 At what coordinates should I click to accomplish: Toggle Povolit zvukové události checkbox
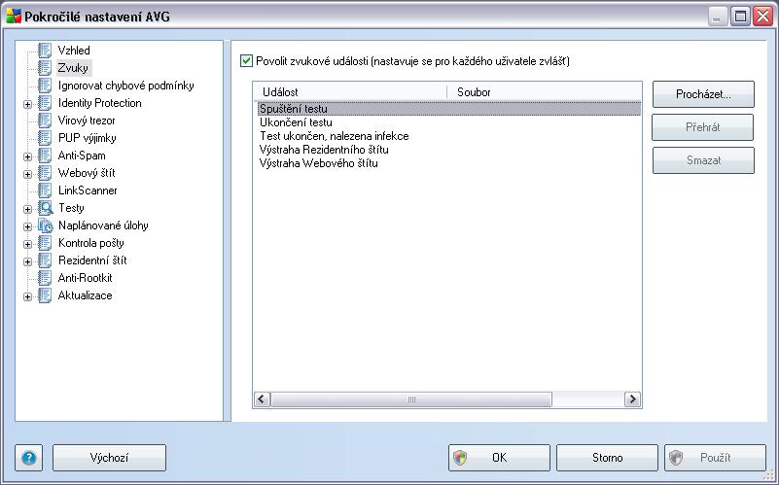click(x=246, y=61)
